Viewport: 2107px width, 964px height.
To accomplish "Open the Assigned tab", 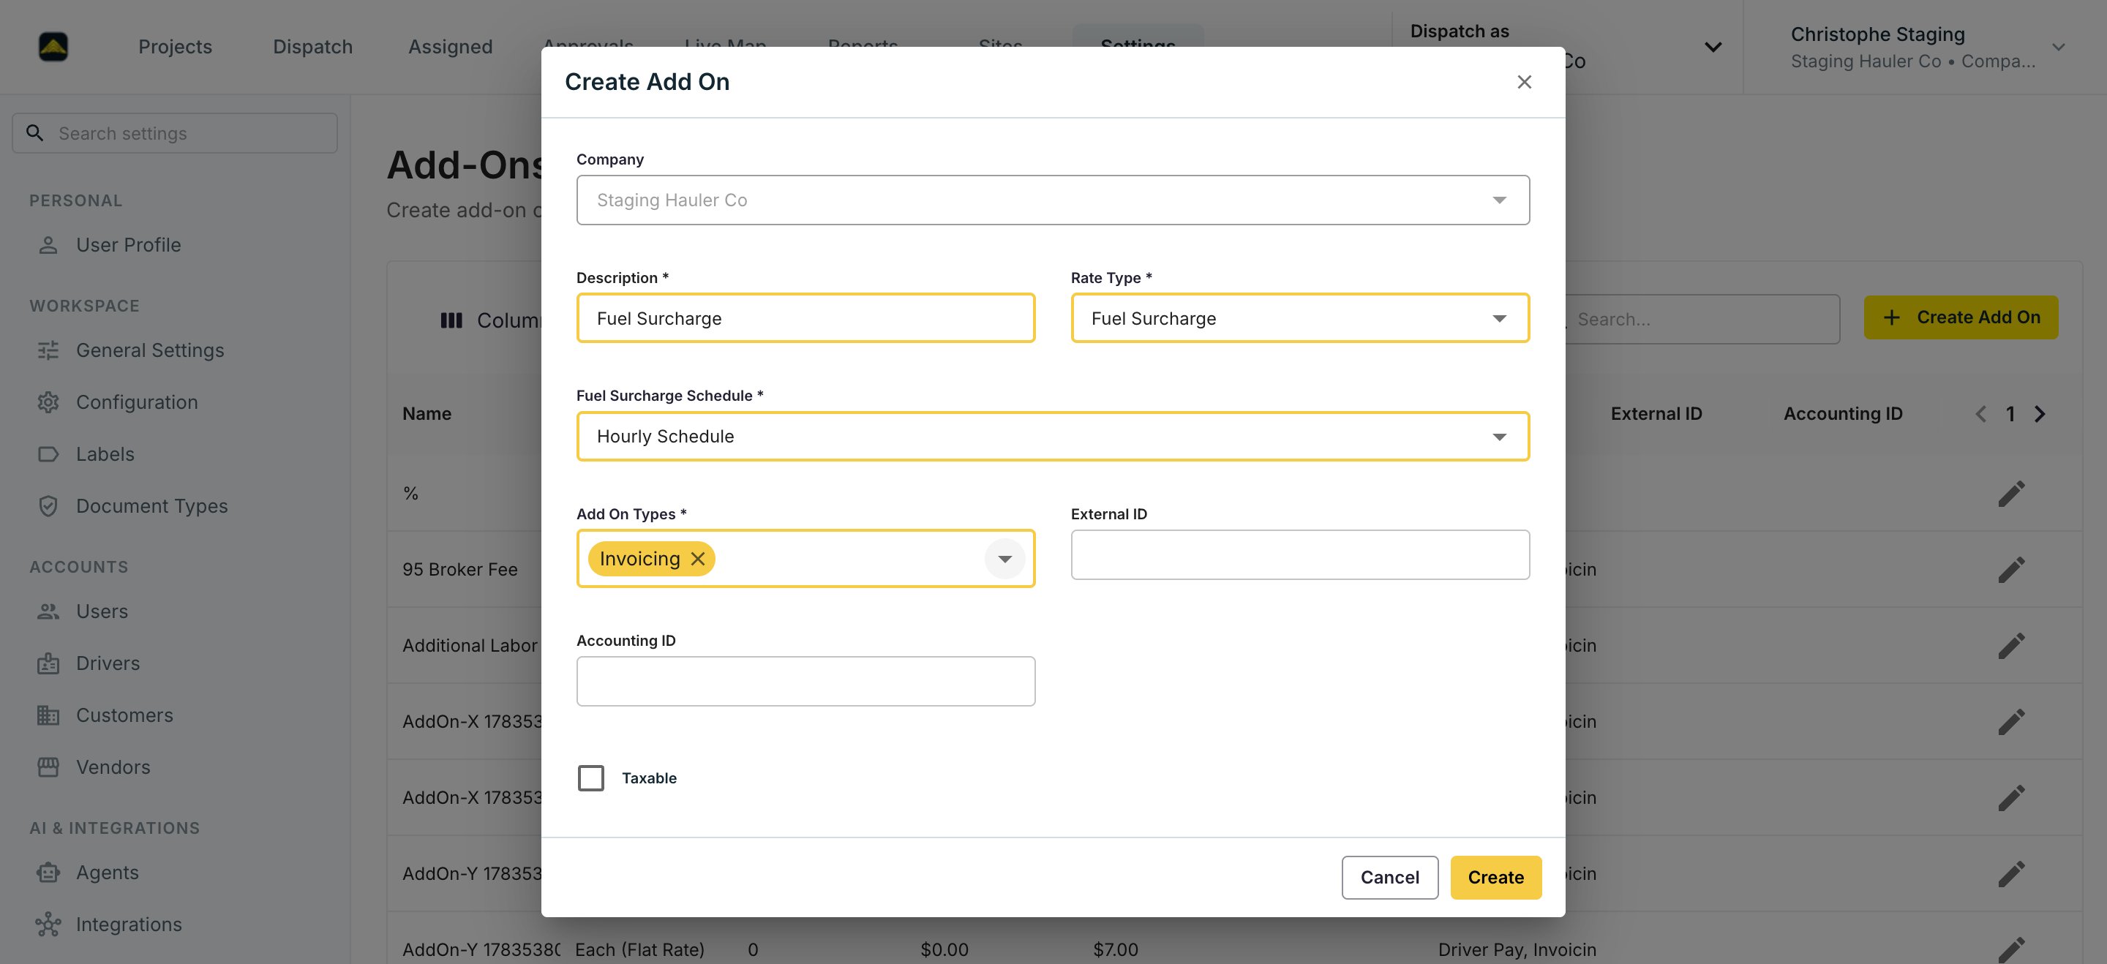I will tap(451, 47).
